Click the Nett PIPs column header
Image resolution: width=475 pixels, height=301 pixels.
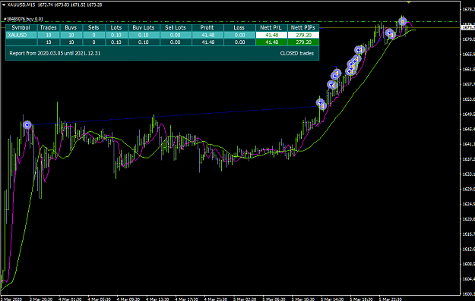coord(303,27)
